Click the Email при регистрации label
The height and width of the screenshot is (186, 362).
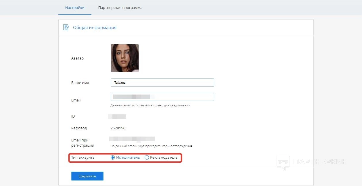tap(83, 143)
